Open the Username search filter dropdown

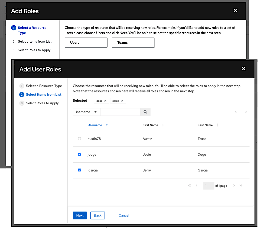pyautogui.click(x=86, y=112)
